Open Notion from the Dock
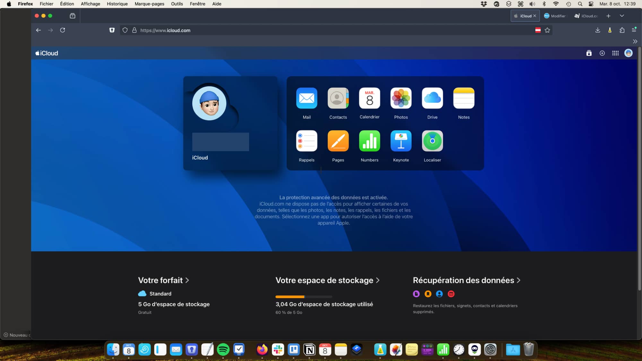642x361 pixels. click(x=309, y=349)
